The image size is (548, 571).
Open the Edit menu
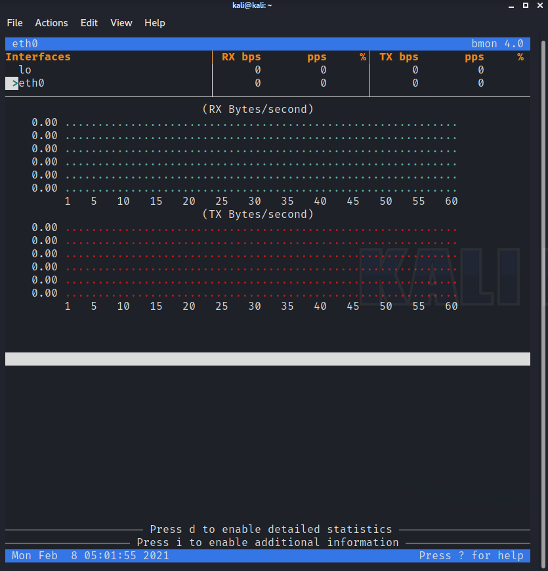tap(89, 23)
